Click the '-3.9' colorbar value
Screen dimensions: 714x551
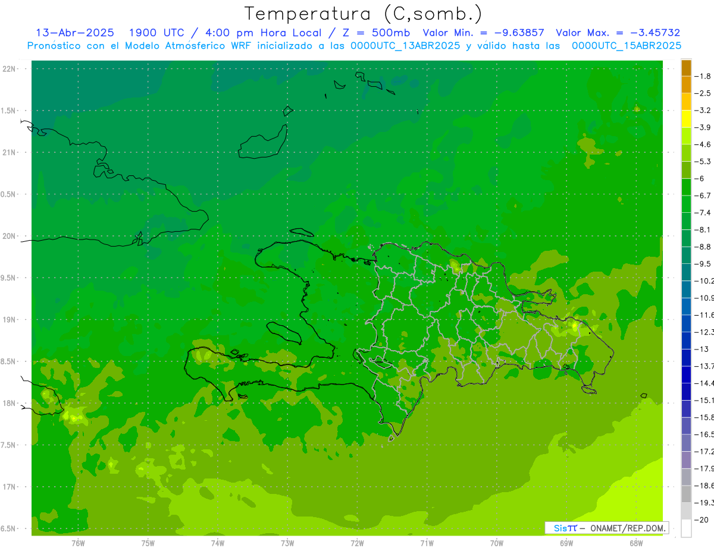[x=704, y=127]
